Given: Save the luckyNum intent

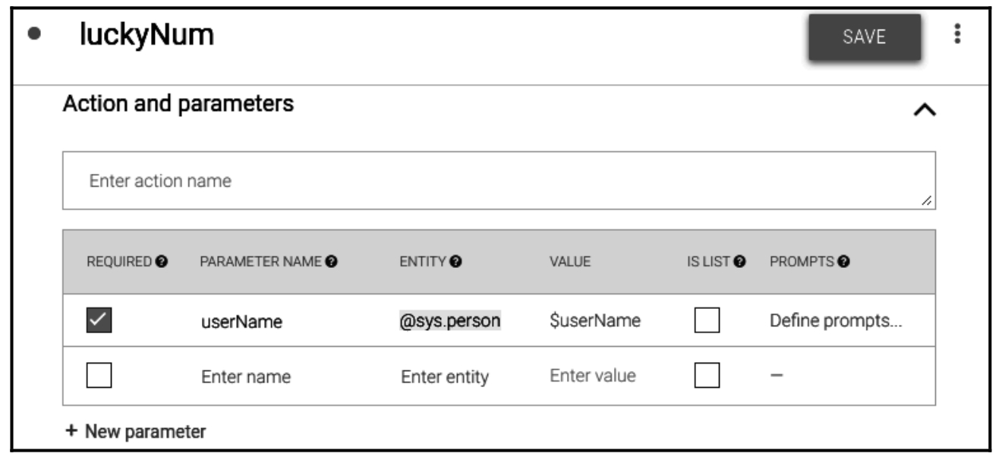Looking at the screenshot, I should coord(864,36).
